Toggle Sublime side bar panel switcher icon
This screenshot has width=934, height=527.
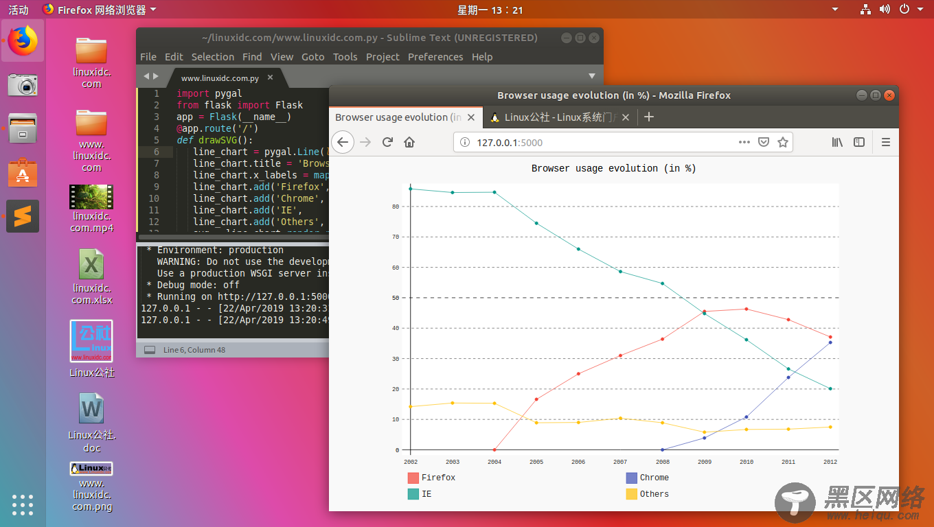pos(149,350)
